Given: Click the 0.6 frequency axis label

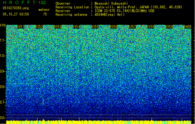Looking at the screenshot, I should 2,118.
